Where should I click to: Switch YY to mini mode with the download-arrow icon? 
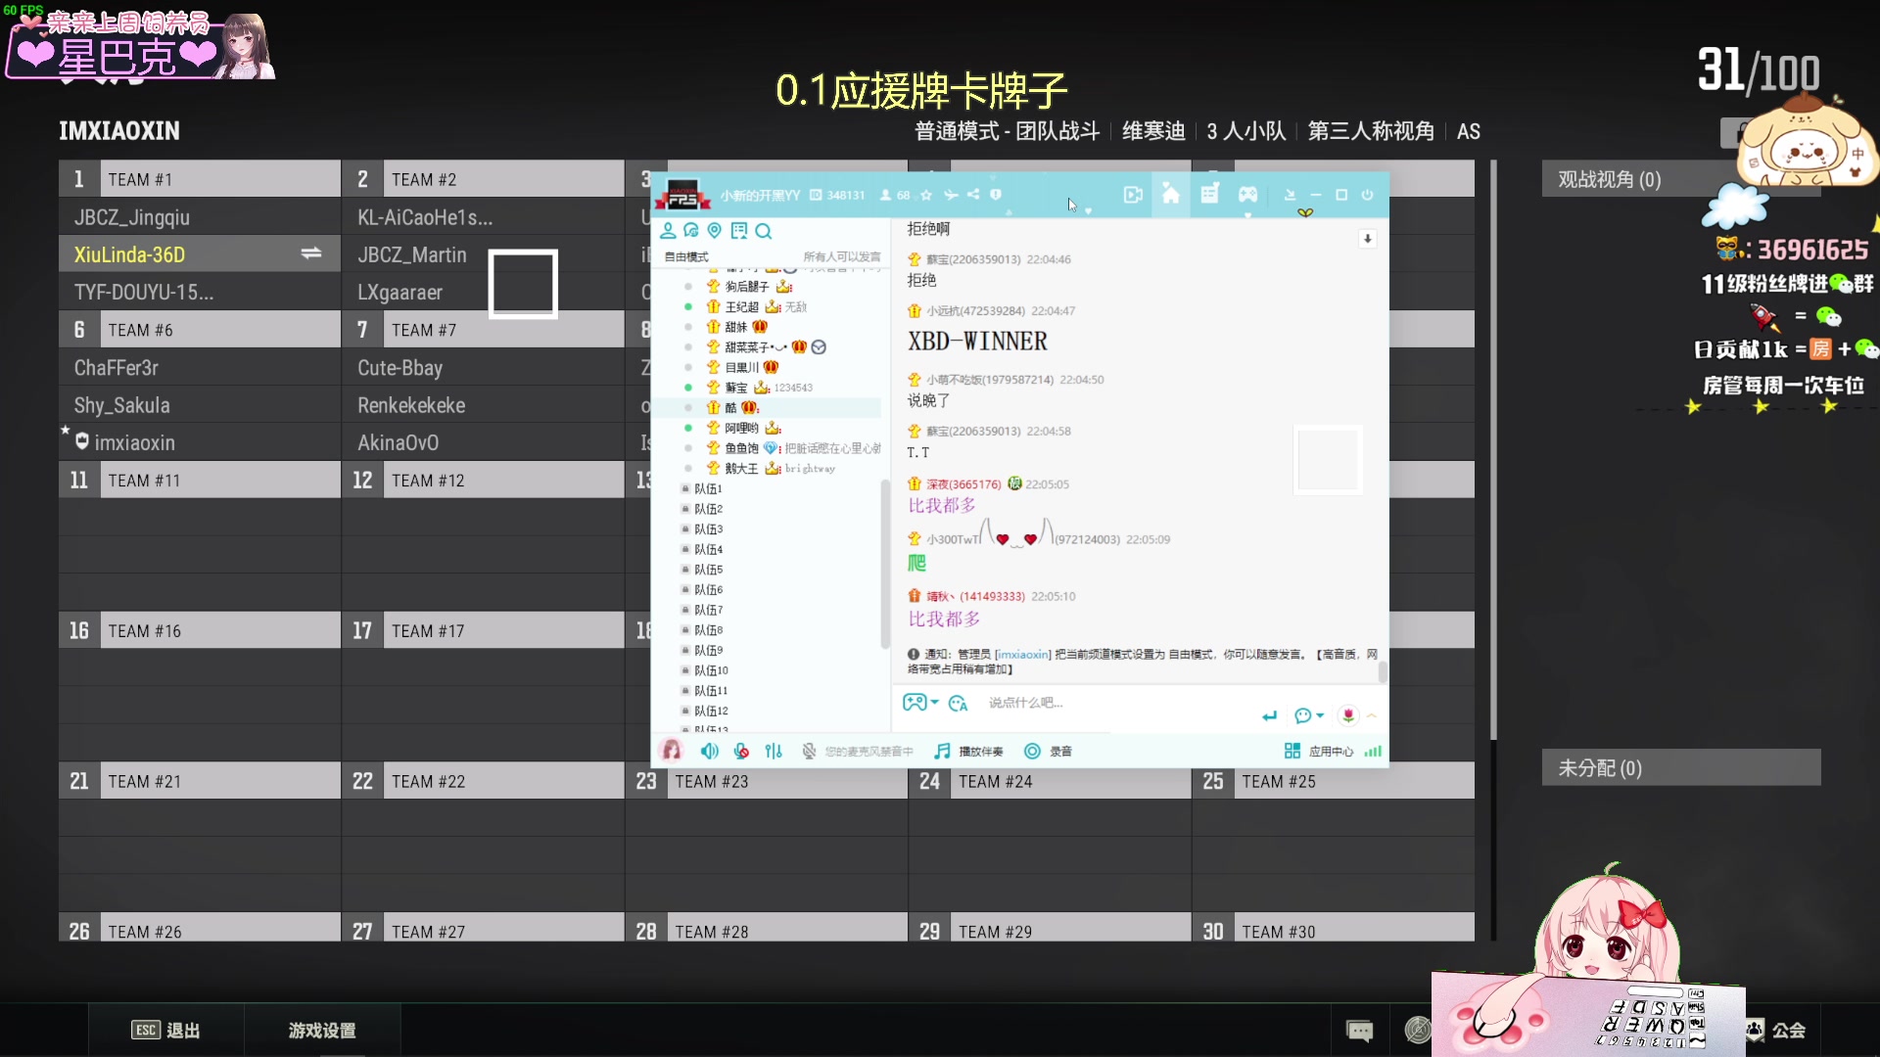(1290, 195)
